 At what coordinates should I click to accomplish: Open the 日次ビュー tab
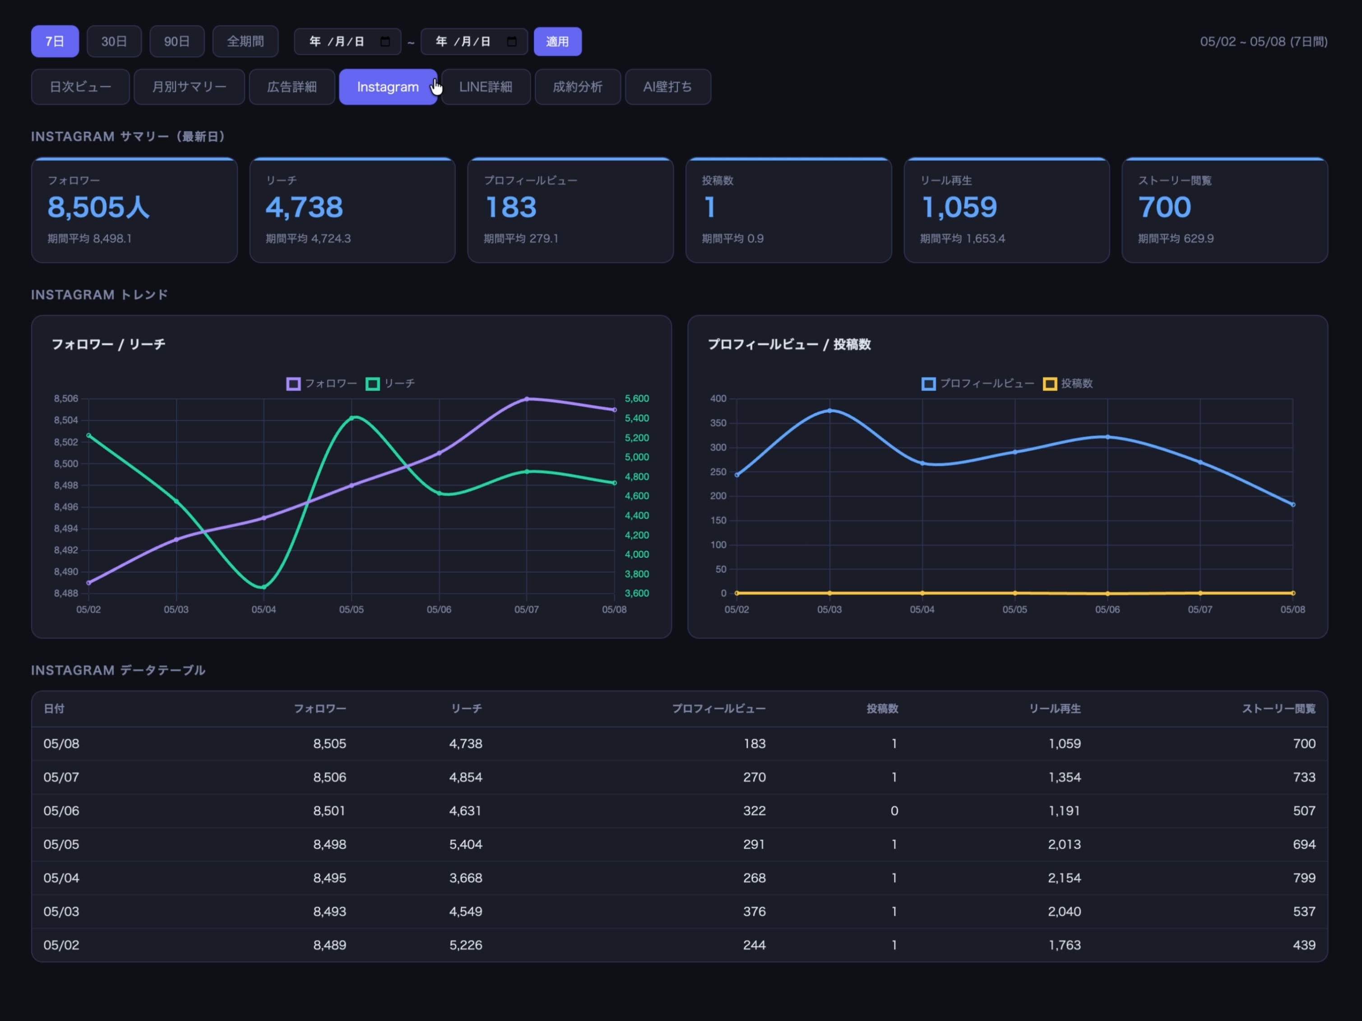81,87
